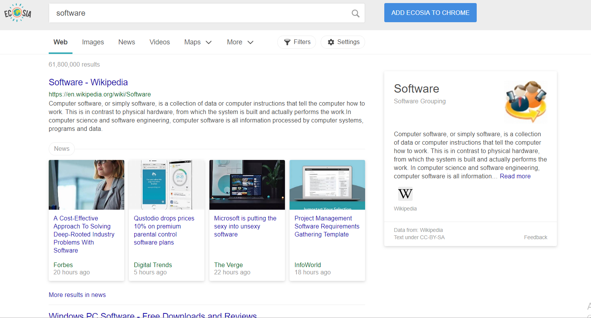Click The Verge source label
The width and height of the screenshot is (591, 318).
[228, 265]
